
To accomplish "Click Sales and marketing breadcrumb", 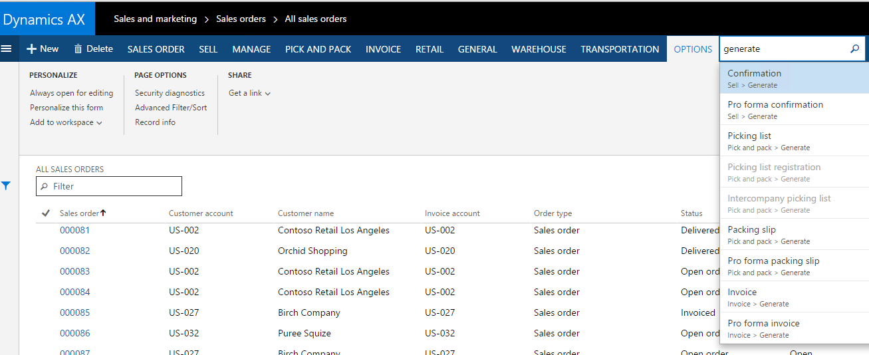I will pos(155,19).
